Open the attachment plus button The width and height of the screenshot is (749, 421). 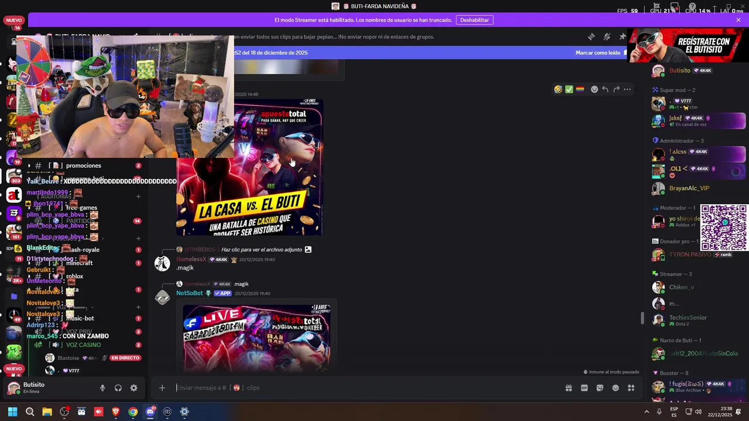(162, 388)
